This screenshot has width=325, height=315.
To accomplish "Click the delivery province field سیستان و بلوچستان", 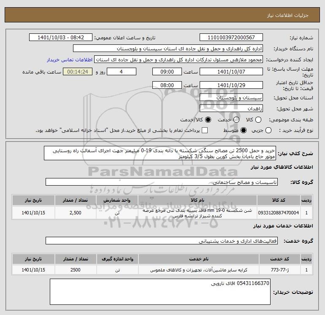I will pos(231,97).
